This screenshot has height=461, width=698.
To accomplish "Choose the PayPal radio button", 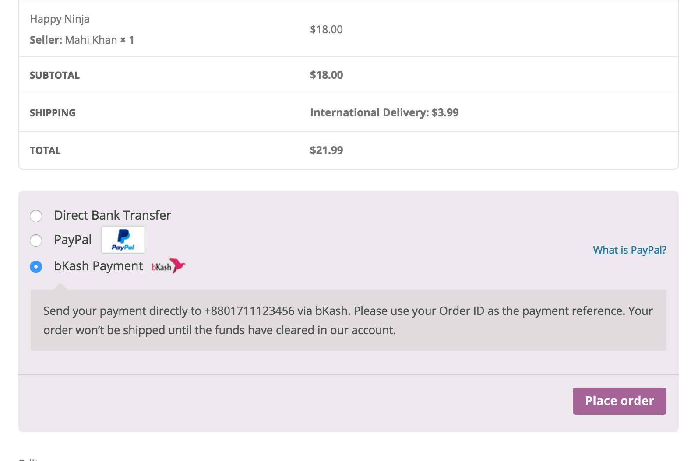I will (x=36, y=240).
